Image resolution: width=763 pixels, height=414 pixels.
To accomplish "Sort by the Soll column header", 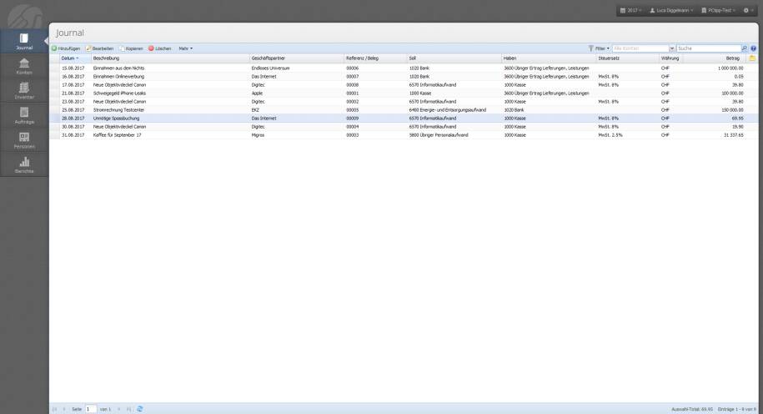I will (x=454, y=58).
